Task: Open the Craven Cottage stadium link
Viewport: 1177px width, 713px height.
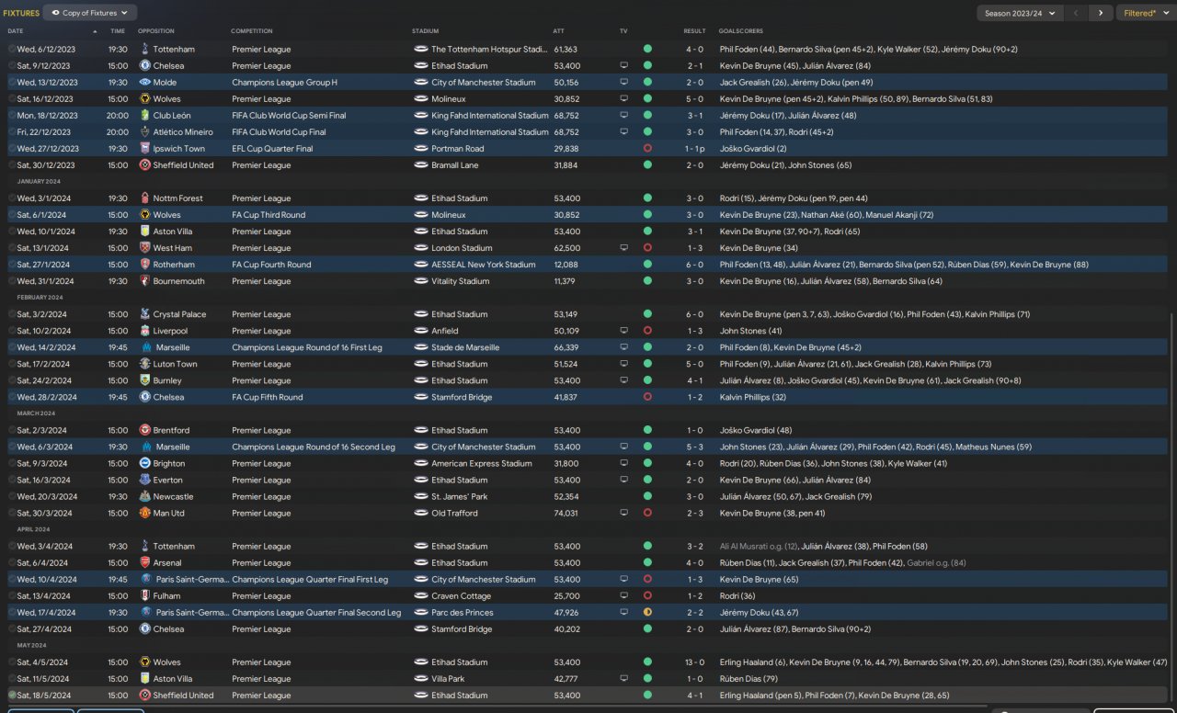Action: 463,595
